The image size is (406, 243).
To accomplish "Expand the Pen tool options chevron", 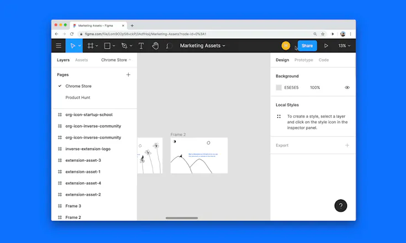I will (x=131, y=46).
